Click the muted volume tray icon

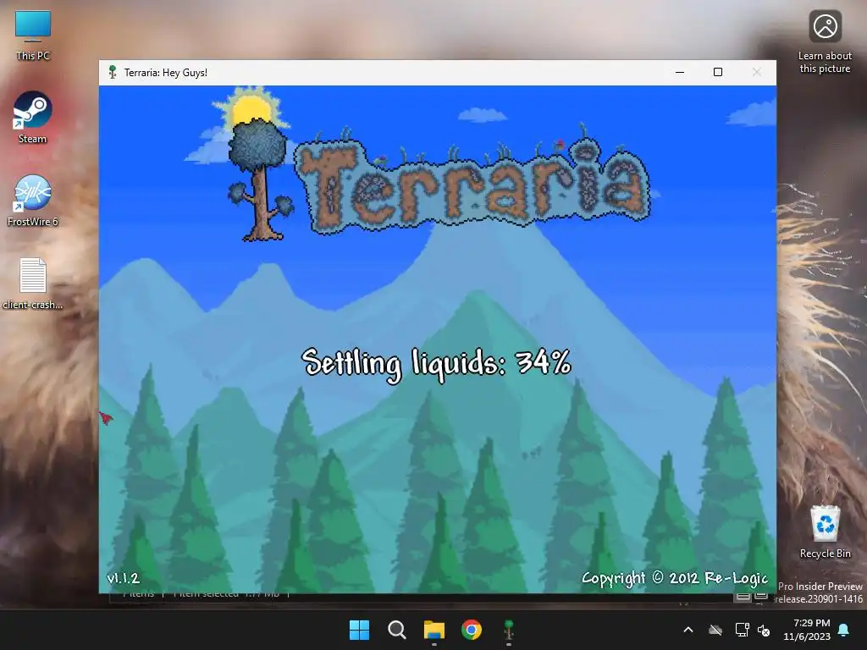tap(764, 630)
